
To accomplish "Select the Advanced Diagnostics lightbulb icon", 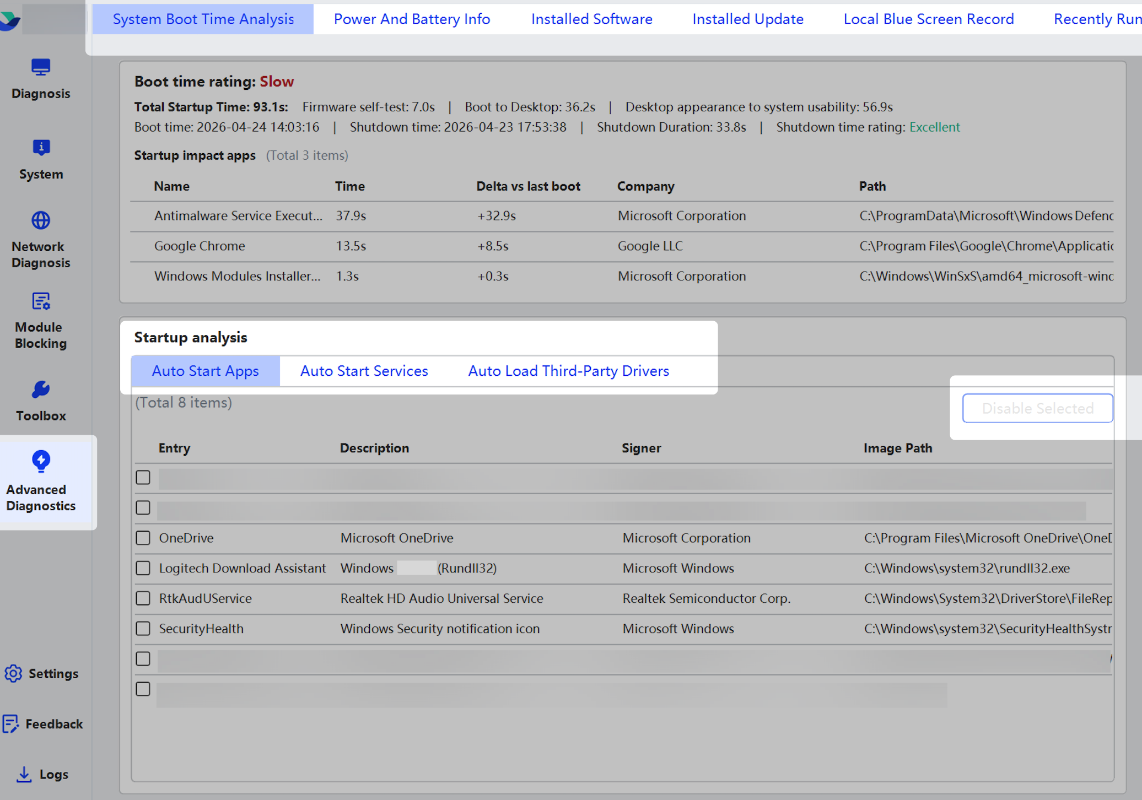I will tap(41, 461).
